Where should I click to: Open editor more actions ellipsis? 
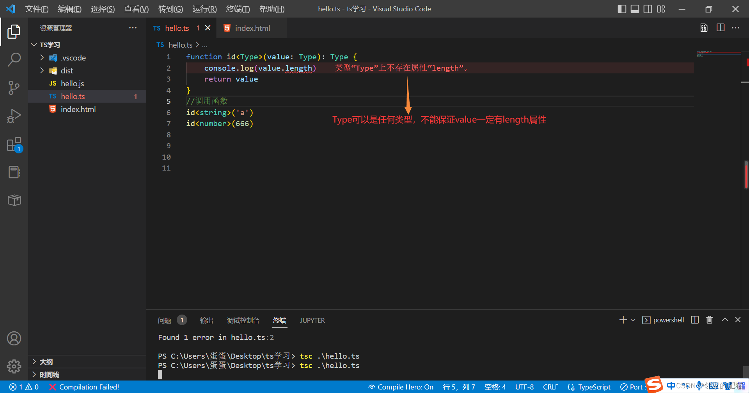[x=736, y=28]
